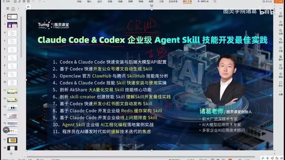Image resolution: width=285 pixels, height=160 pixels.
Task: Click the search magnifier icon in ribbon
Action: pos(215,1)
